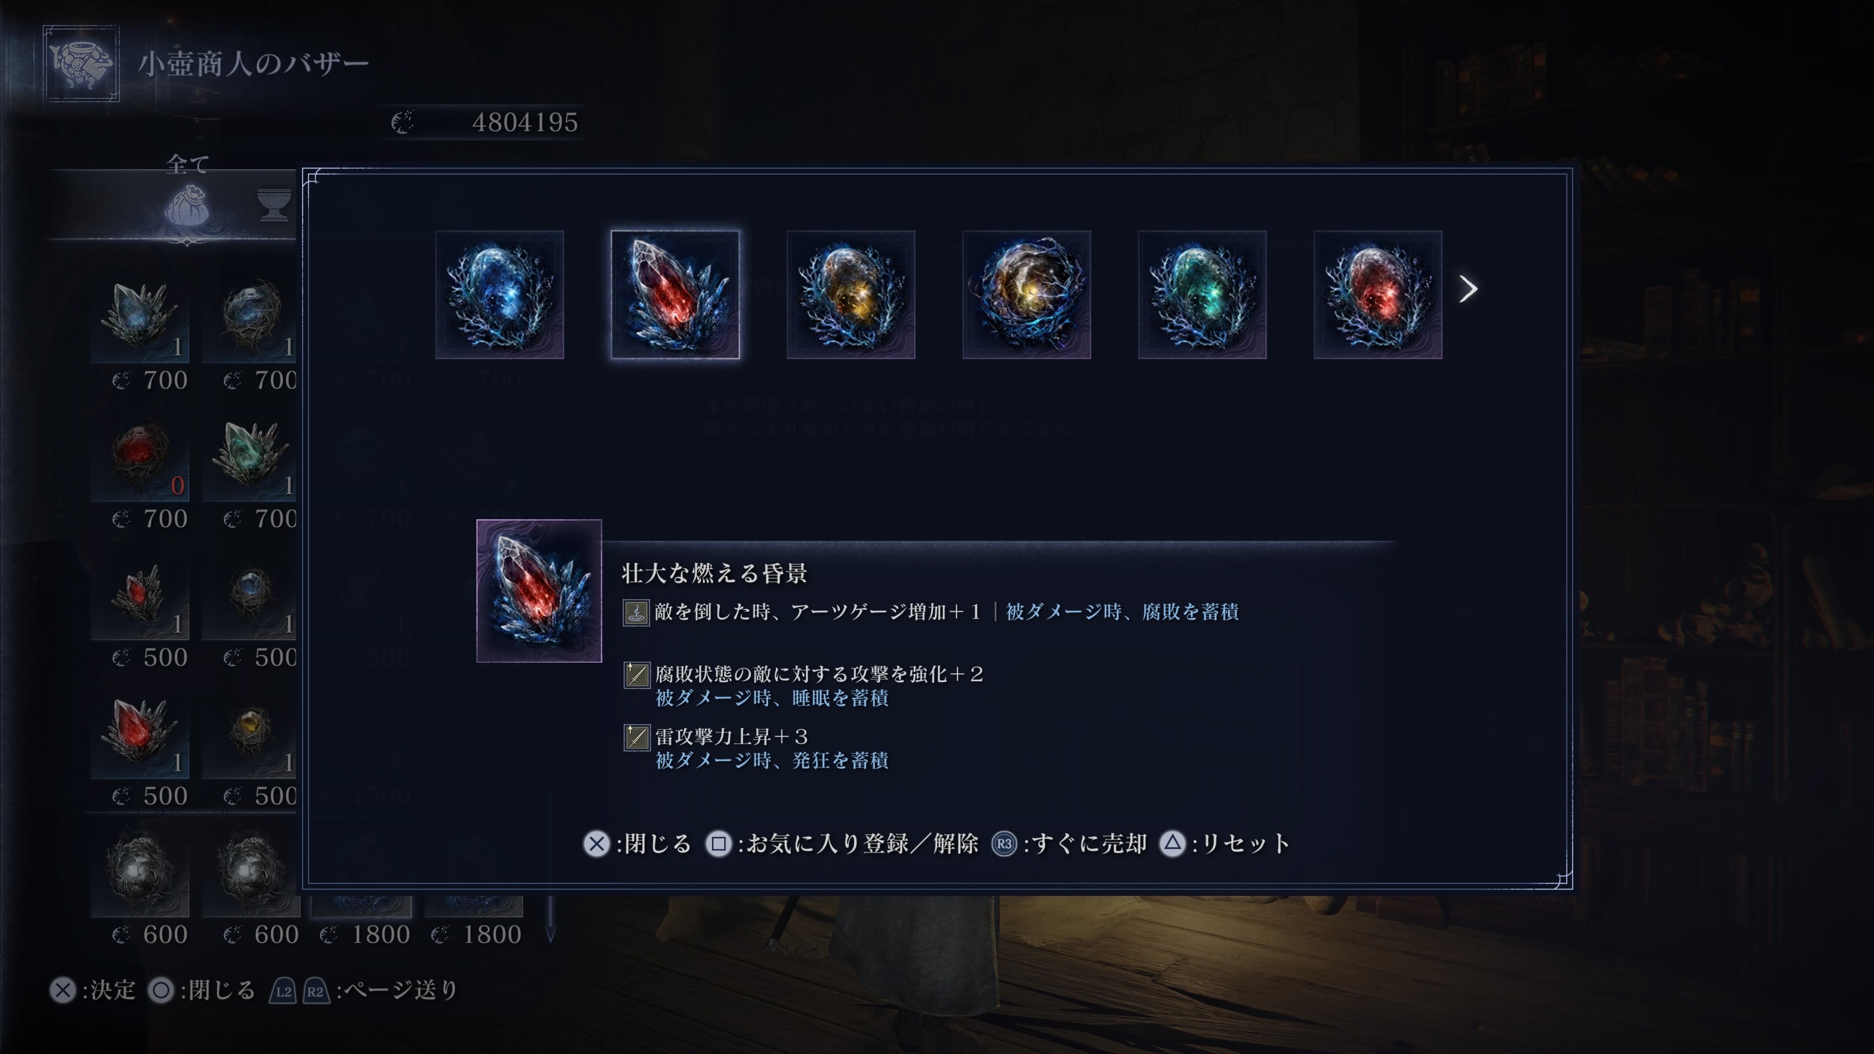
Task: Choose the teal green orb relic
Action: (1202, 295)
